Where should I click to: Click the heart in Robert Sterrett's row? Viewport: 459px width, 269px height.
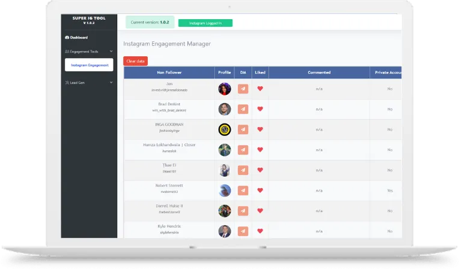click(x=260, y=191)
